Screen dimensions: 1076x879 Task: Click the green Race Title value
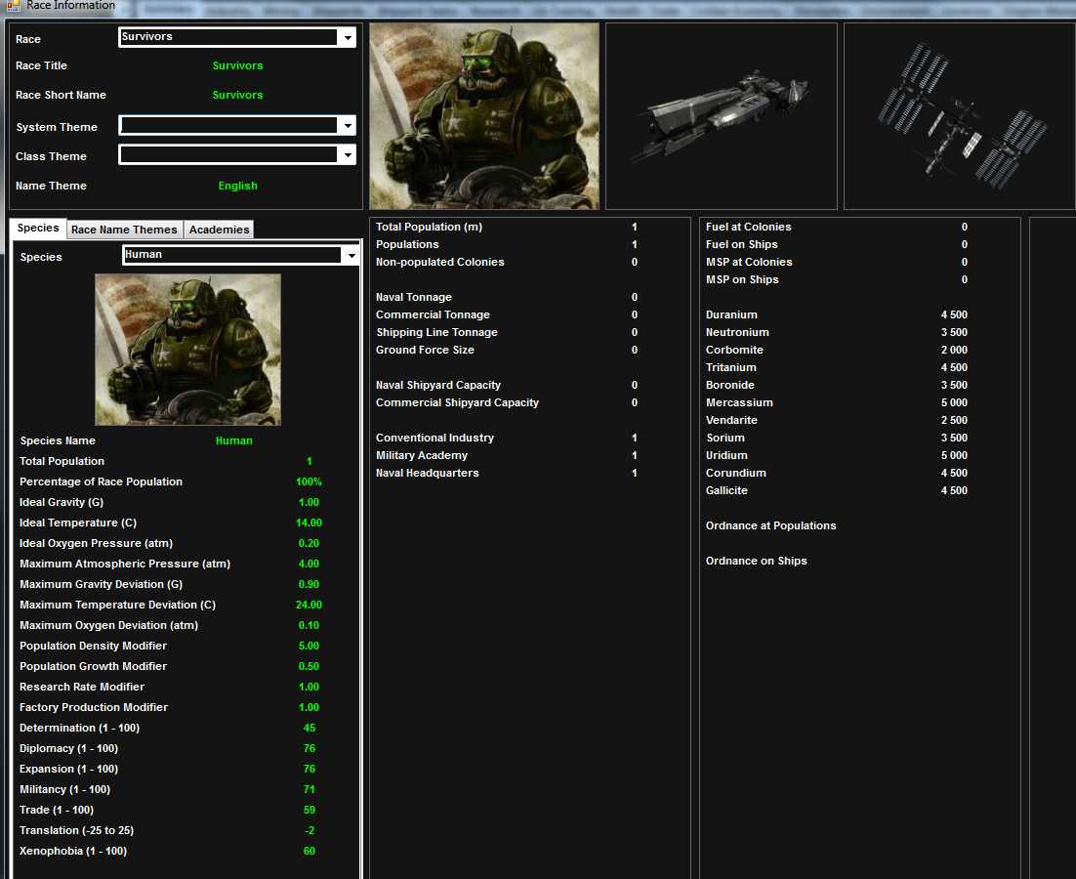pos(237,66)
